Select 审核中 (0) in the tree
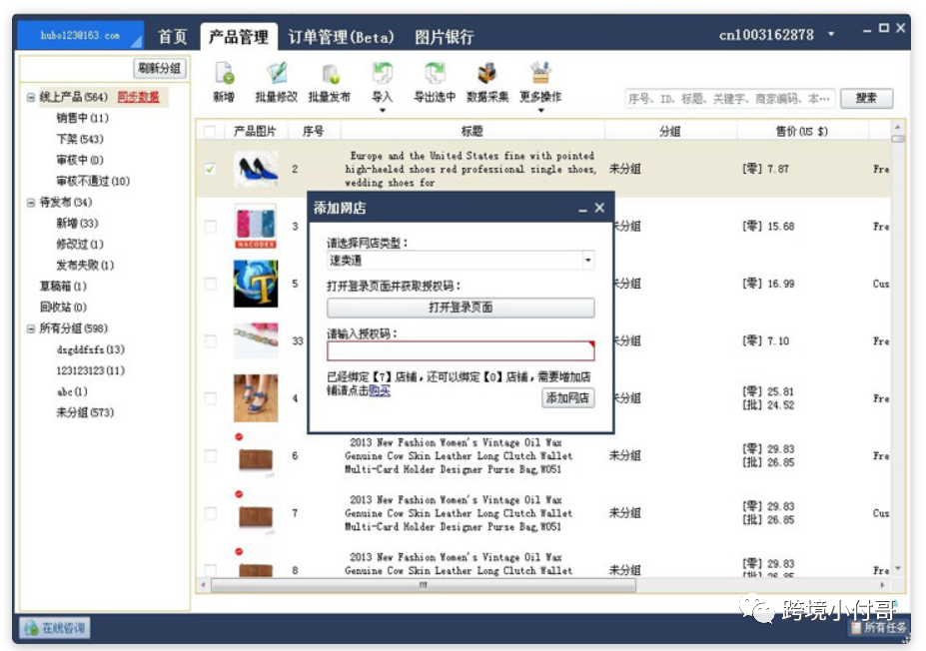The width and height of the screenshot is (926, 651). [x=80, y=160]
